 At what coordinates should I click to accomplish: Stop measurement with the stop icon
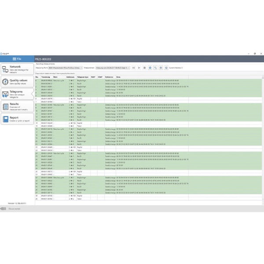(x=144, y=68)
